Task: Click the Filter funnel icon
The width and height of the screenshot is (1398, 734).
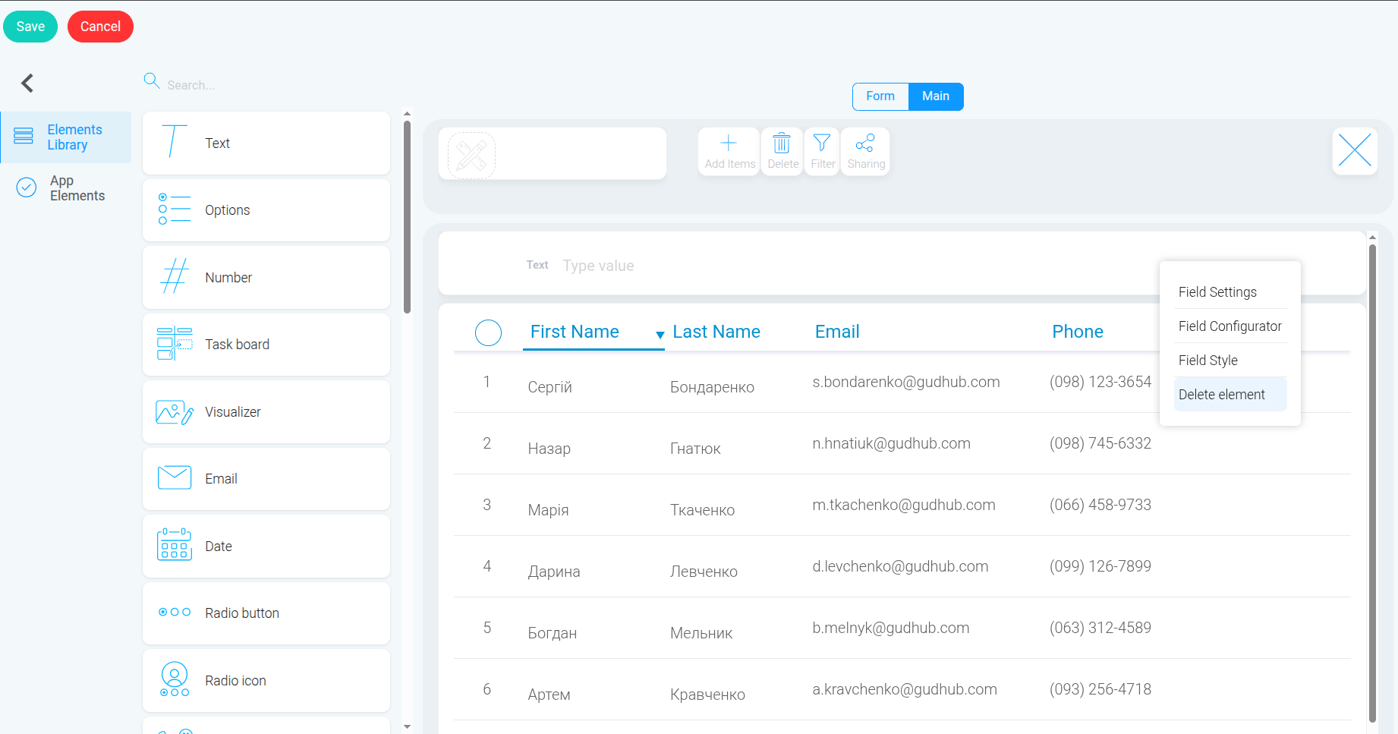Action: click(822, 143)
